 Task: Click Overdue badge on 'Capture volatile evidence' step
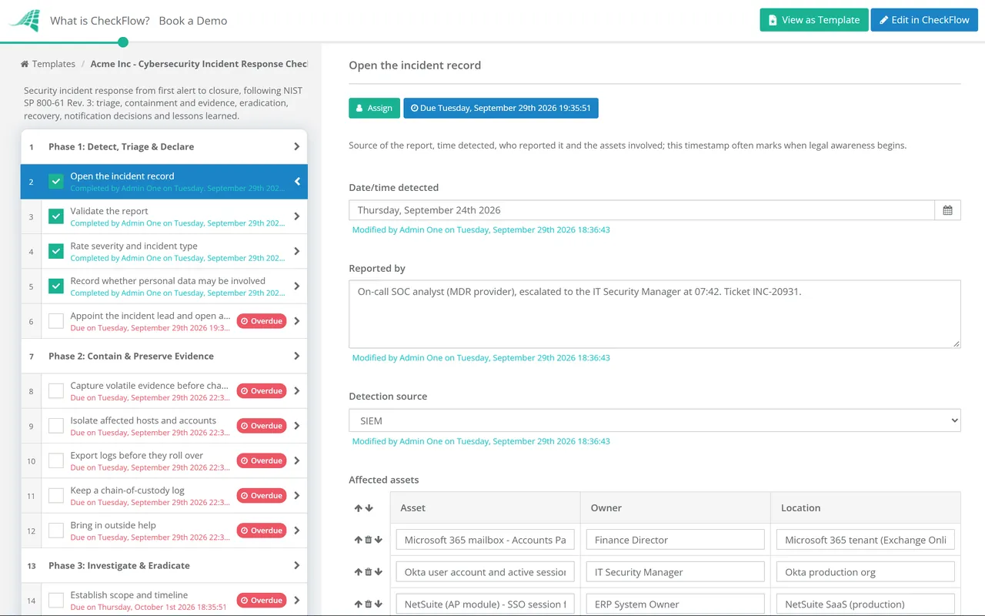[262, 391]
